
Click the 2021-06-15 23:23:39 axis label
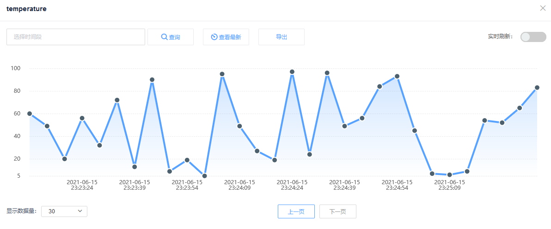[x=135, y=185]
